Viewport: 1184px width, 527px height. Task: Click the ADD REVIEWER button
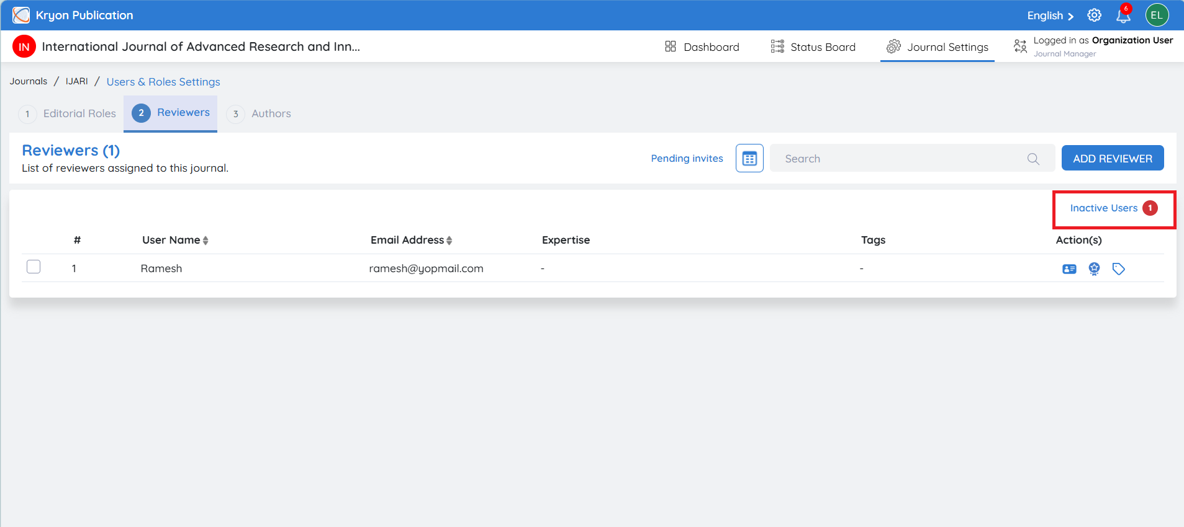pyautogui.click(x=1113, y=158)
